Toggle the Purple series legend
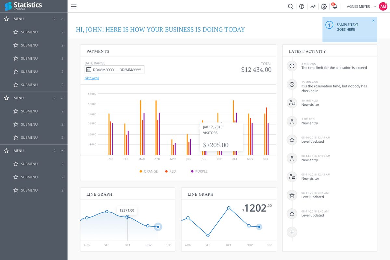Viewport: 390px width, 260px height. [x=199, y=171]
